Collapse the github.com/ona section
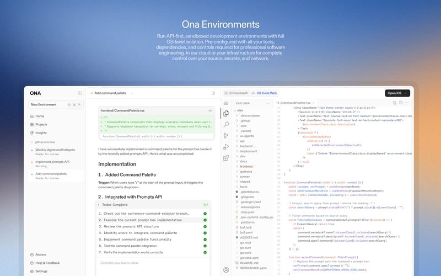The height and width of the screenshot is (276, 441). pyautogui.click(x=32, y=142)
